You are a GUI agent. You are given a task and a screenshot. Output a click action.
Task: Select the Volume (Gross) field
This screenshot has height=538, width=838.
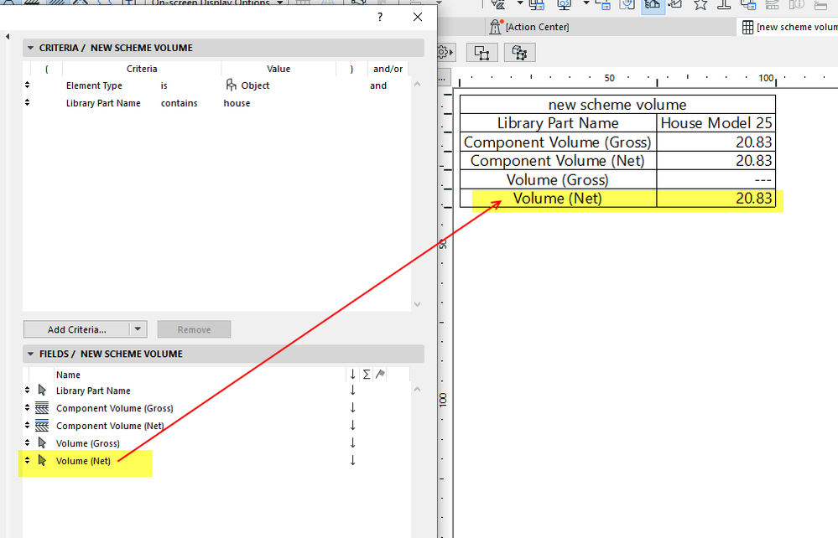(x=87, y=443)
